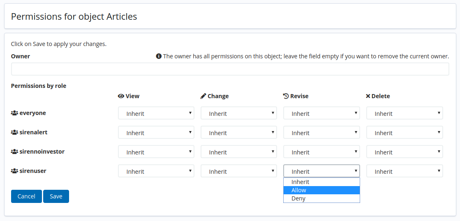This screenshot has height=221, width=460.
Task: Click the group icon beside everyone role
Action: pyautogui.click(x=14, y=113)
